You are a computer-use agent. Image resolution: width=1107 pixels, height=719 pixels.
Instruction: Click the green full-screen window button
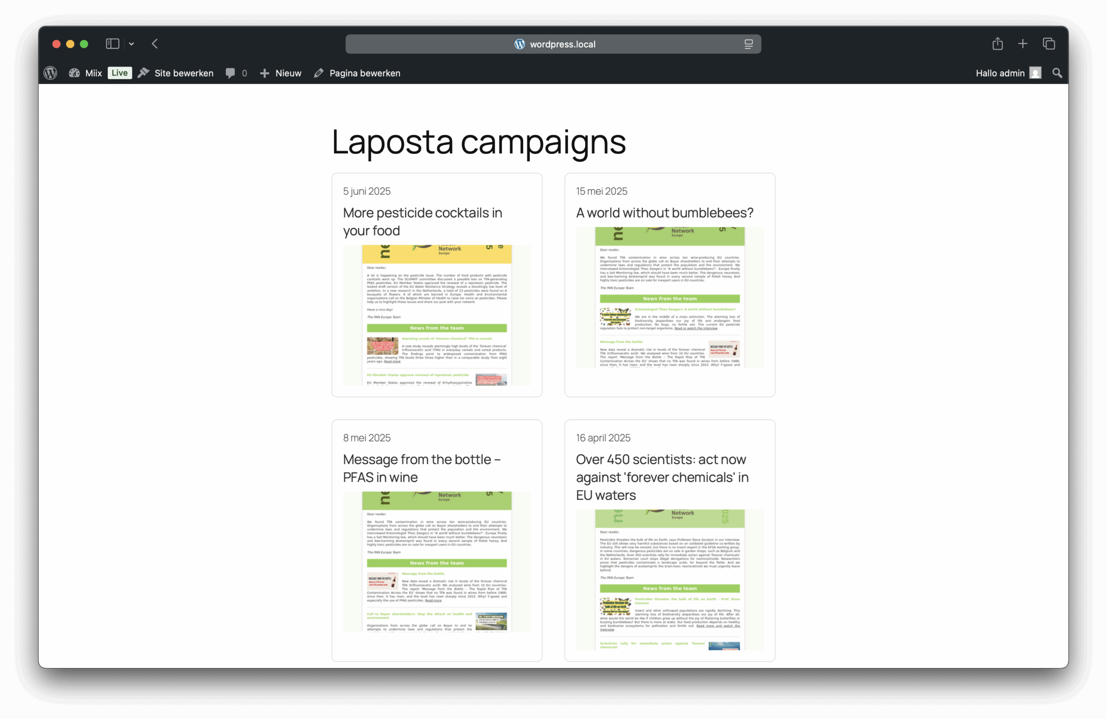click(x=84, y=44)
